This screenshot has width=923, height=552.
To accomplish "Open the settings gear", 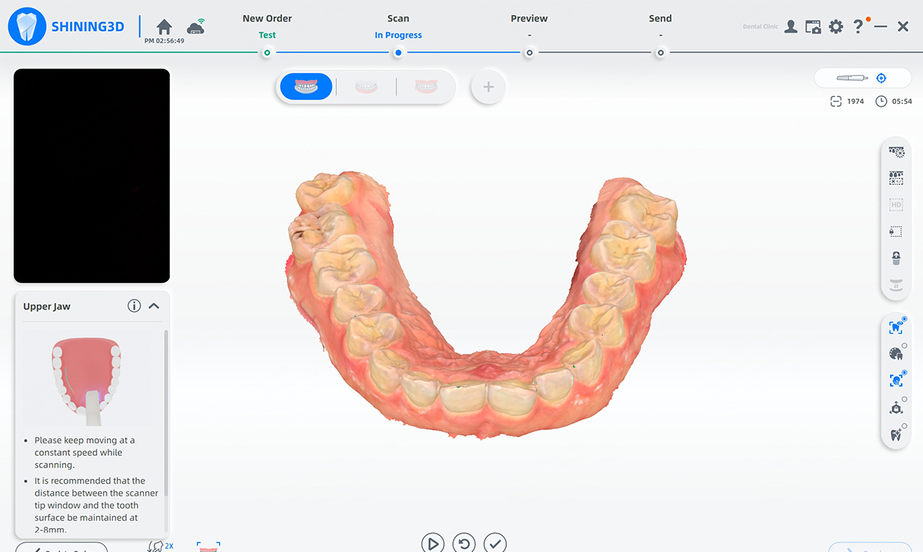I will click(x=836, y=27).
